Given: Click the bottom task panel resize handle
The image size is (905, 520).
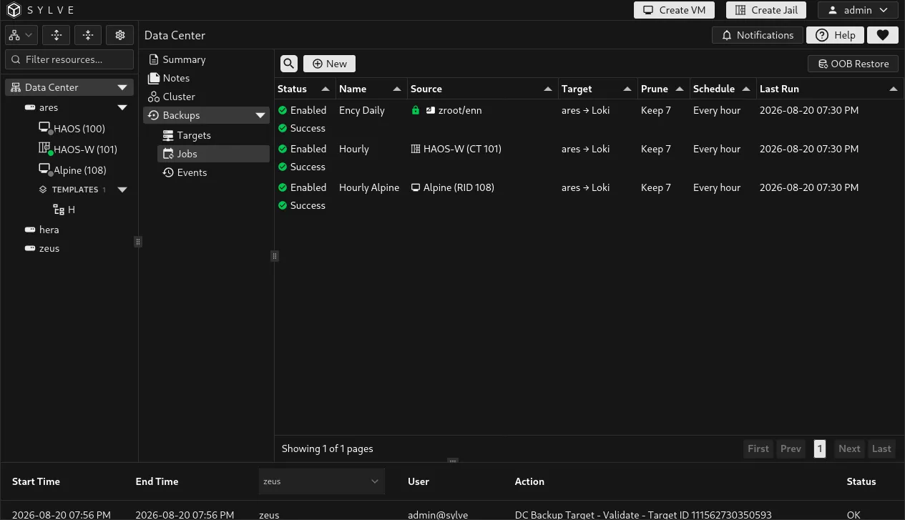Looking at the screenshot, I should 452,461.
